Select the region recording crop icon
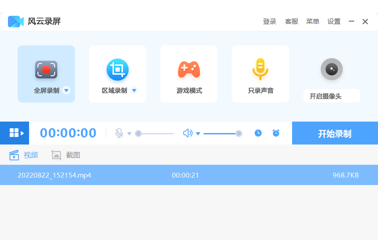378x252 pixels. 118,70
